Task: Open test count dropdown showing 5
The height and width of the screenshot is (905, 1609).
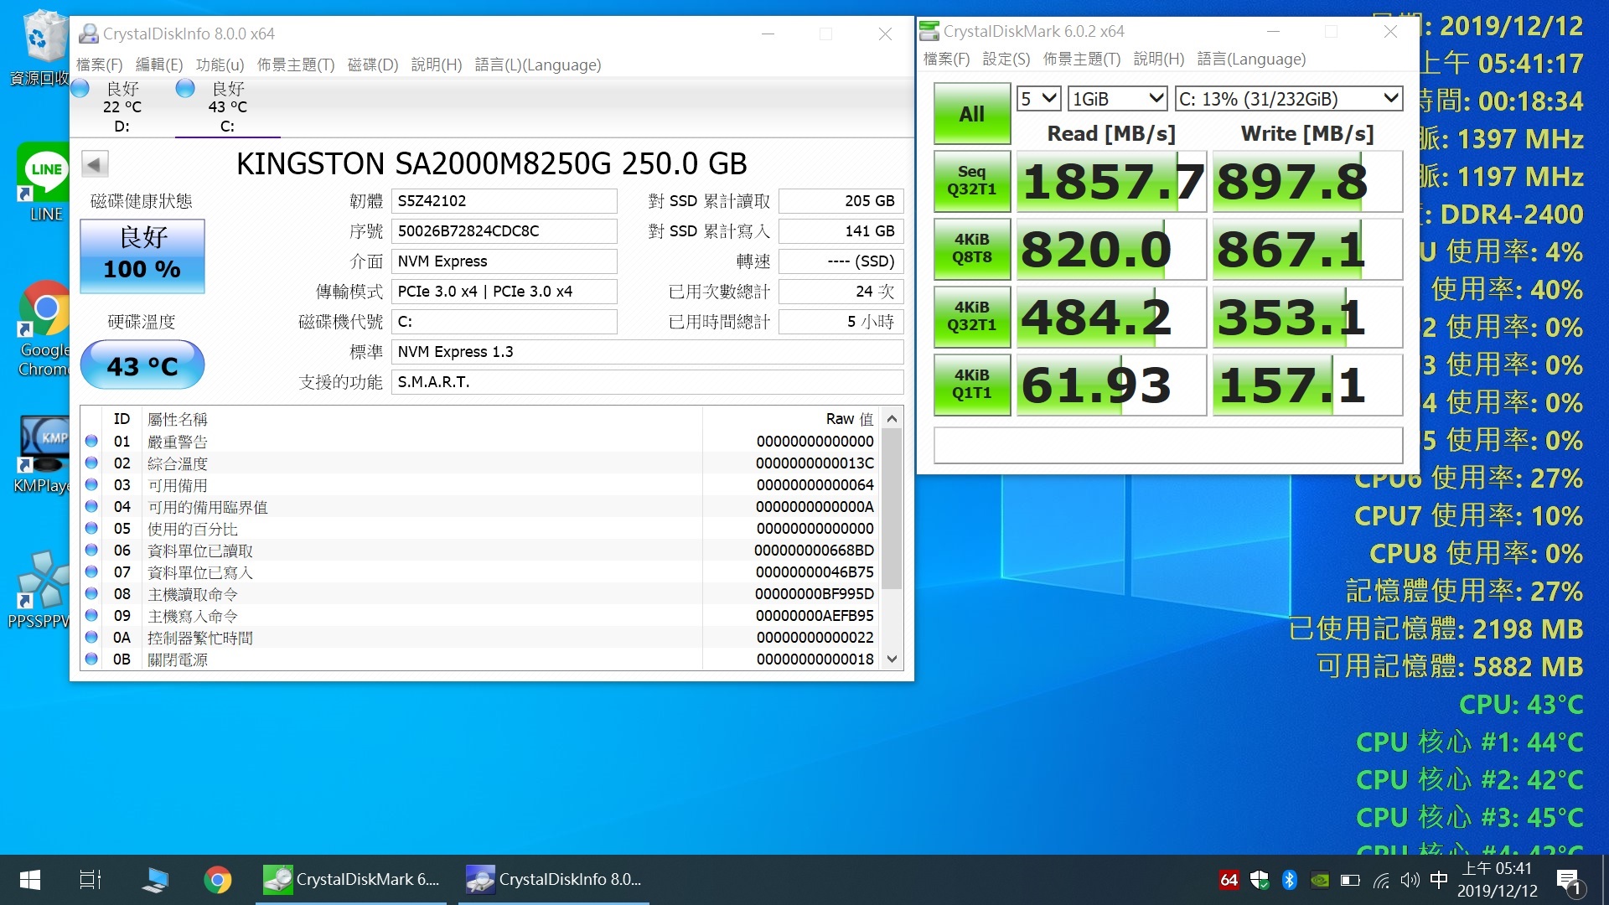Action: pyautogui.click(x=1039, y=99)
